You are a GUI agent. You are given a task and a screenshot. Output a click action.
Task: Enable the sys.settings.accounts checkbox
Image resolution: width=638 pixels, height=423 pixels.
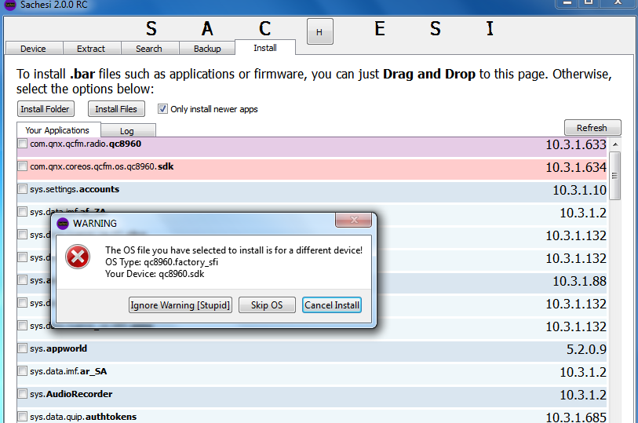[x=22, y=190]
